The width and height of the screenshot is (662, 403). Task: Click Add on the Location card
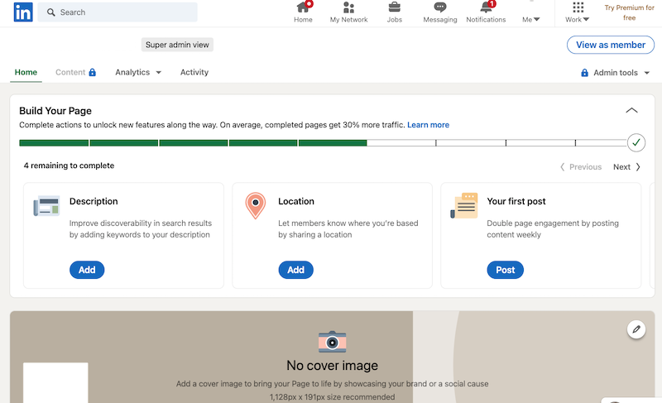pyautogui.click(x=296, y=270)
